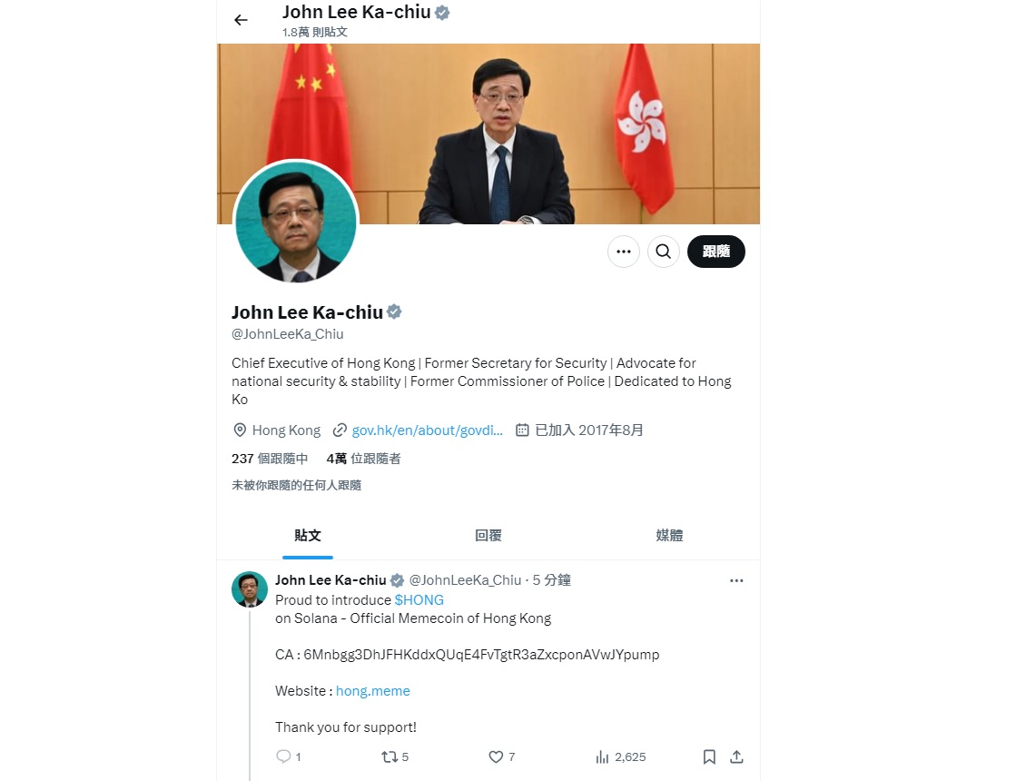The height and width of the screenshot is (781, 1026).
Task: Repost the $HONG post
Action: 390,756
